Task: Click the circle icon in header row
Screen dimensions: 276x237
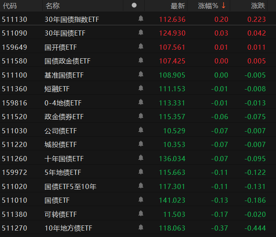Action: tap(134, 6)
